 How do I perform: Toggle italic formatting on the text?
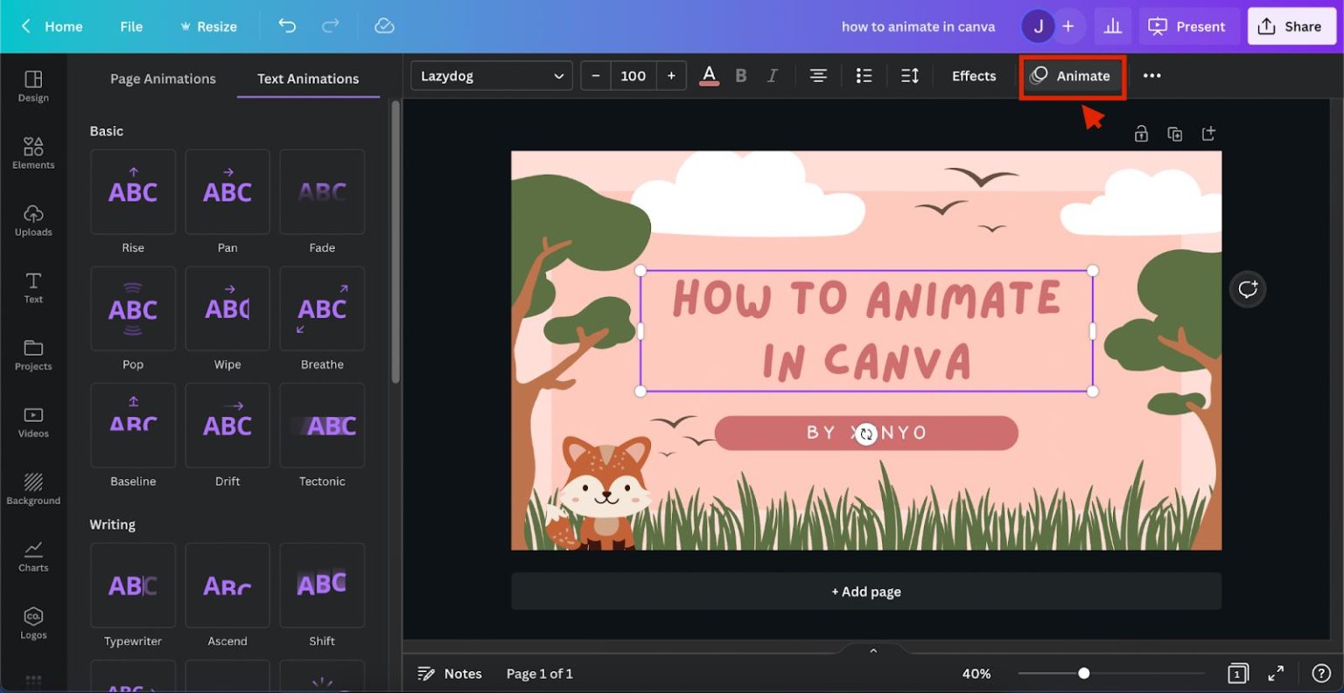(x=772, y=75)
